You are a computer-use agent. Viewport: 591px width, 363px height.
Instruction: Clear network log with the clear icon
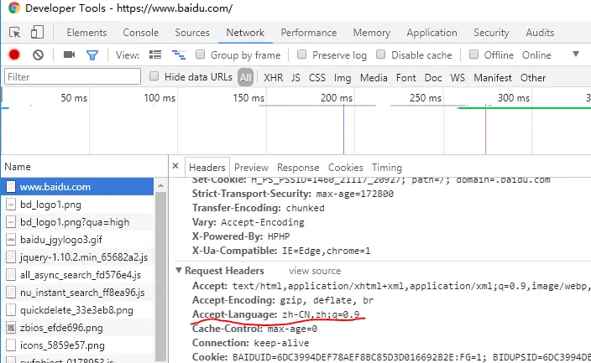38,55
